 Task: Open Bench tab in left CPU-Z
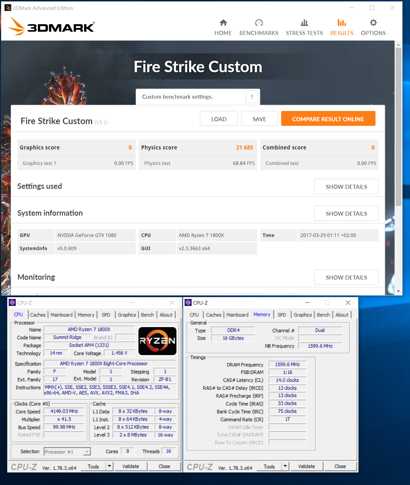point(147,315)
